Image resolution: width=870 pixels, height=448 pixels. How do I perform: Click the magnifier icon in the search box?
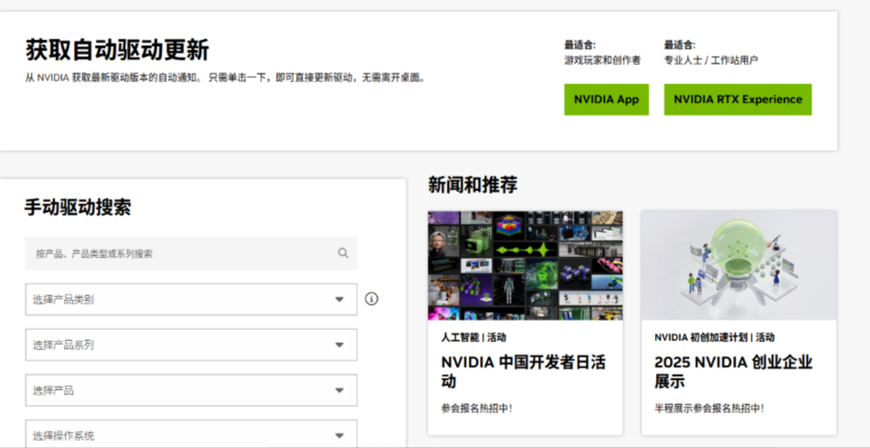pyautogui.click(x=343, y=253)
